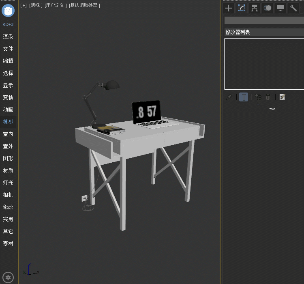Switch to the Modify panel tab
Screen dimensions: 304x284
click(242, 8)
